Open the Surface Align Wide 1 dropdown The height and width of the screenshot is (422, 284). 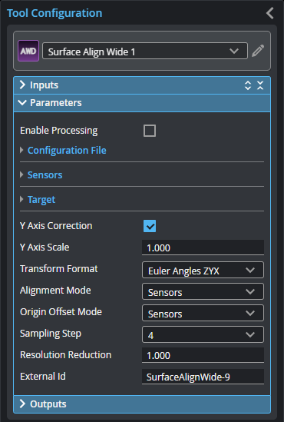tap(145, 51)
